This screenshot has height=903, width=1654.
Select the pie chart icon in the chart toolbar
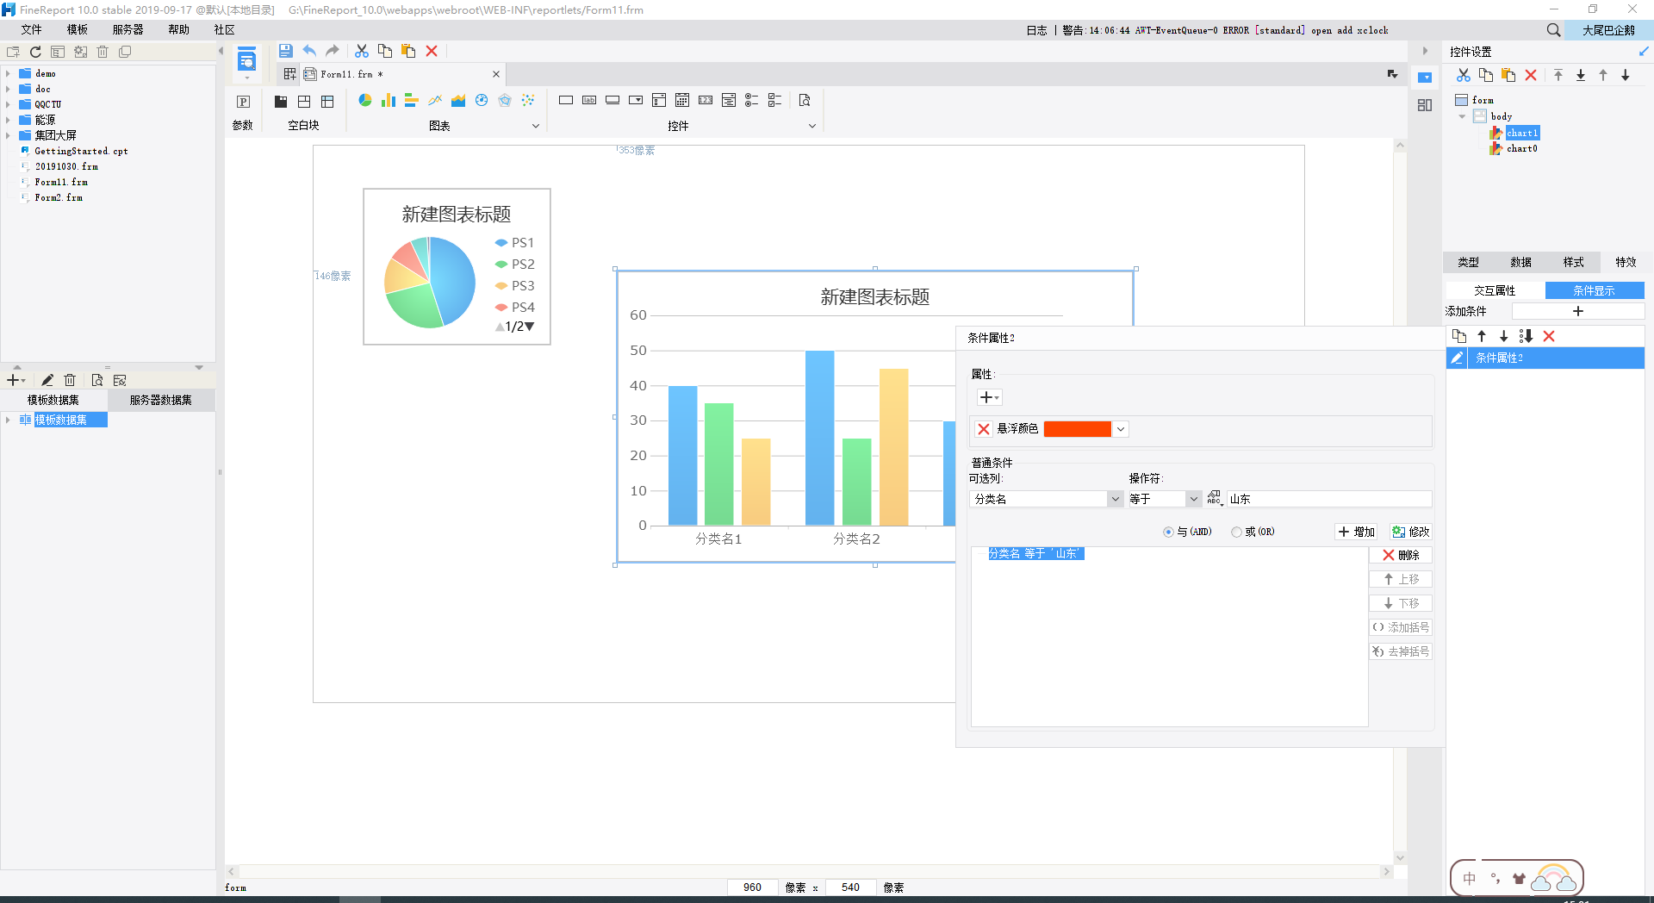[365, 101]
